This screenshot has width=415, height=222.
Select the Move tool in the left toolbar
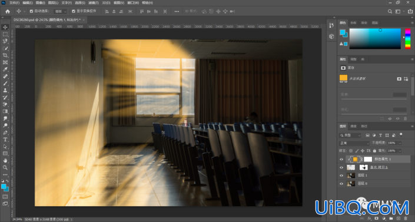tap(5, 27)
